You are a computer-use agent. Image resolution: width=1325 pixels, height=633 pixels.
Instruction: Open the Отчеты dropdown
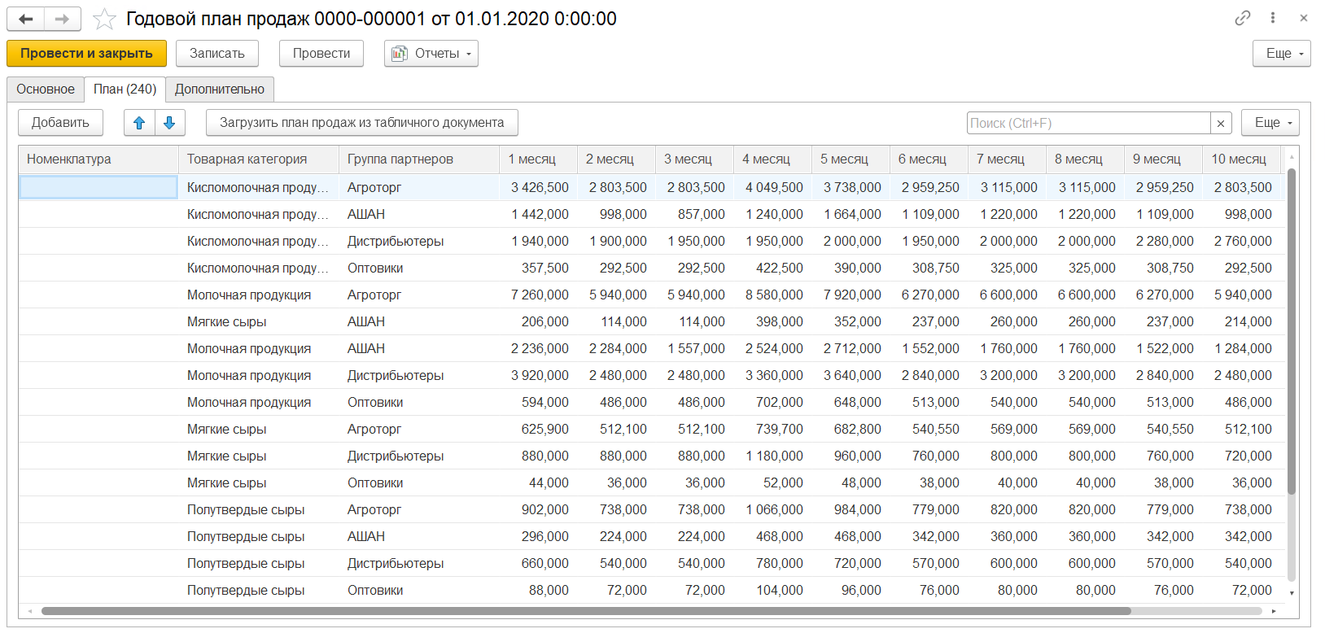click(x=431, y=54)
